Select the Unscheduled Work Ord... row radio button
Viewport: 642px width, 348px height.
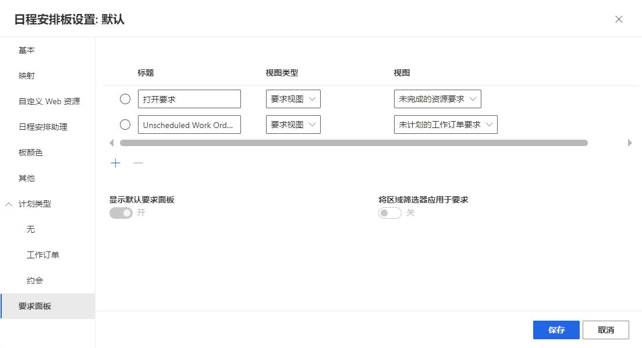[125, 125]
